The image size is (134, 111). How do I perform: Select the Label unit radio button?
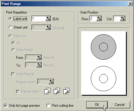[x=10, y=19]
